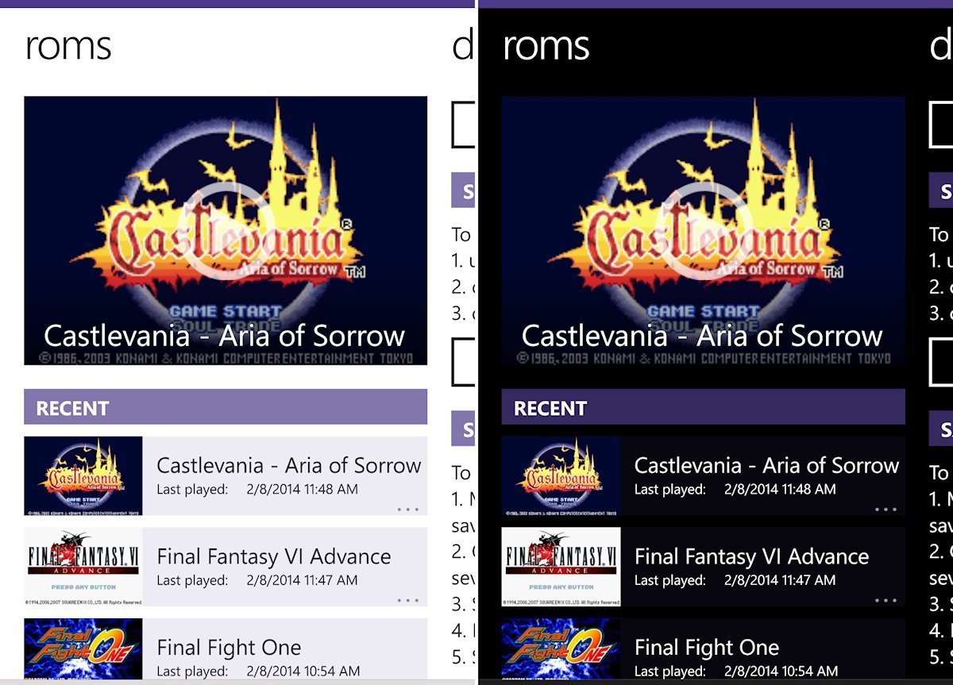Select RECENT header in light theme screen
The width and height of the screenshot is (953, 685).
(x=226, y=407)
